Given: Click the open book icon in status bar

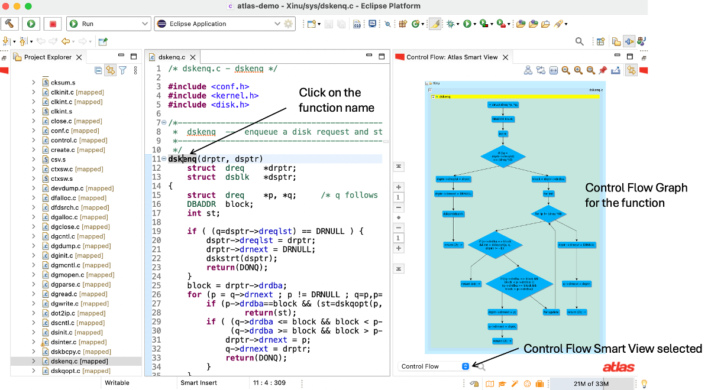Looking at the screenshot, I should tap(490, 383).
